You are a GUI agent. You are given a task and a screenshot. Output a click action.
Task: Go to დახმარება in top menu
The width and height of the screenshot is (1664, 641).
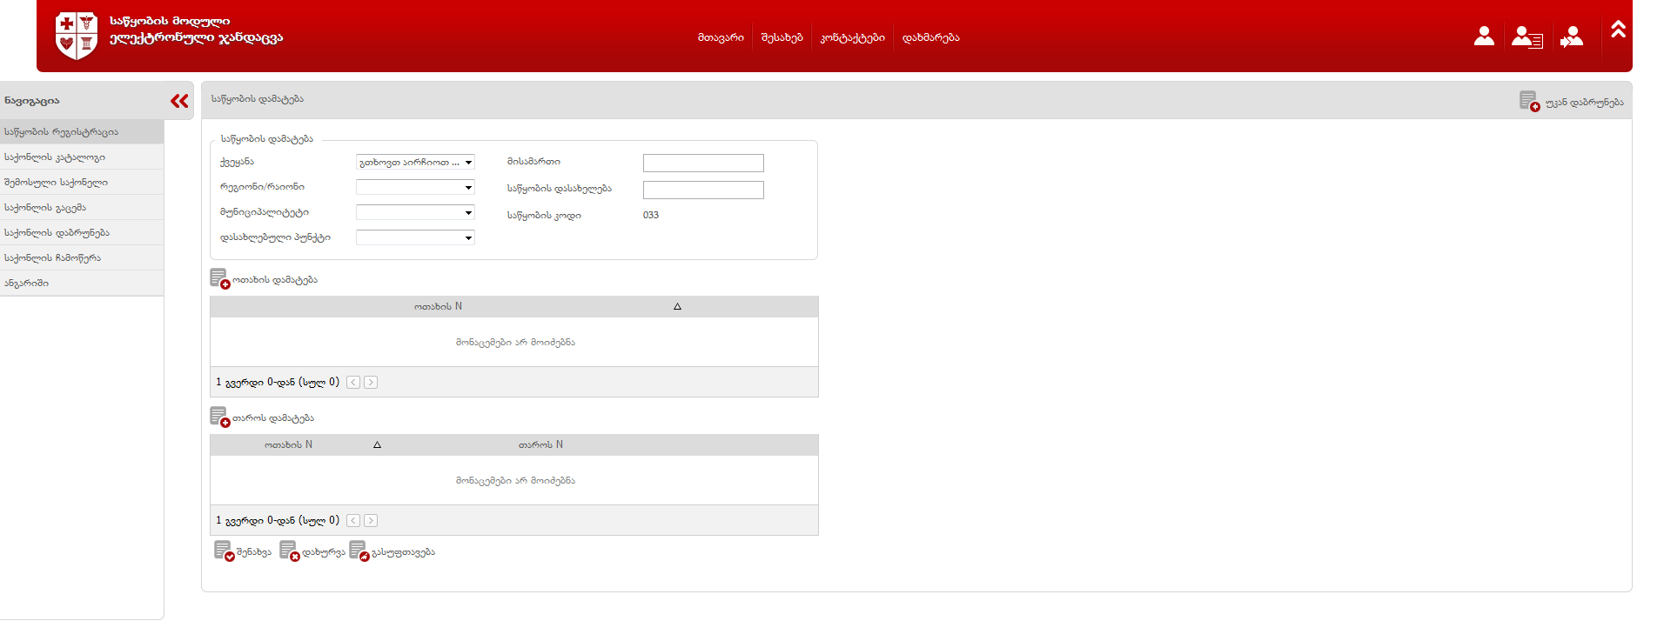click(930, 38)
